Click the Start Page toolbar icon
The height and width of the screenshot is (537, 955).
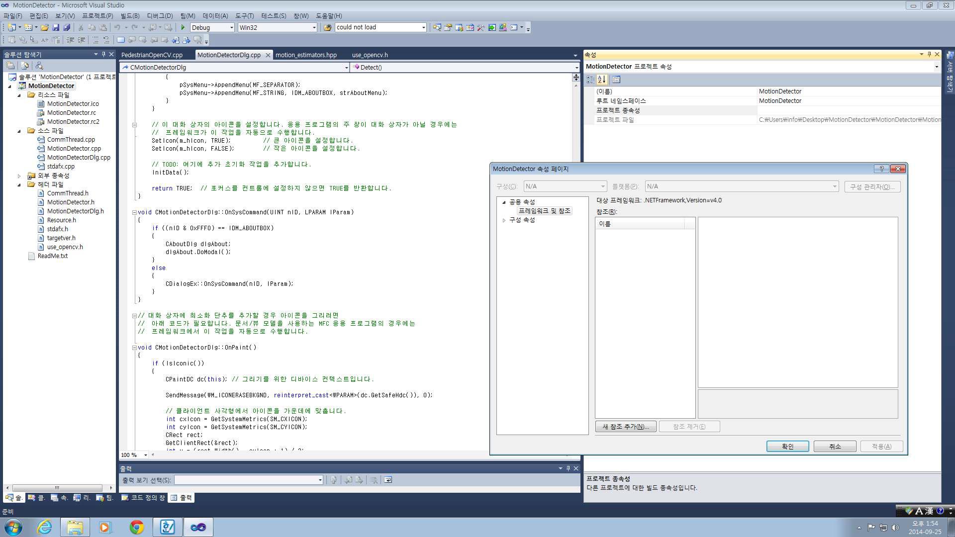pyautogui.click(x=491, y=28)
